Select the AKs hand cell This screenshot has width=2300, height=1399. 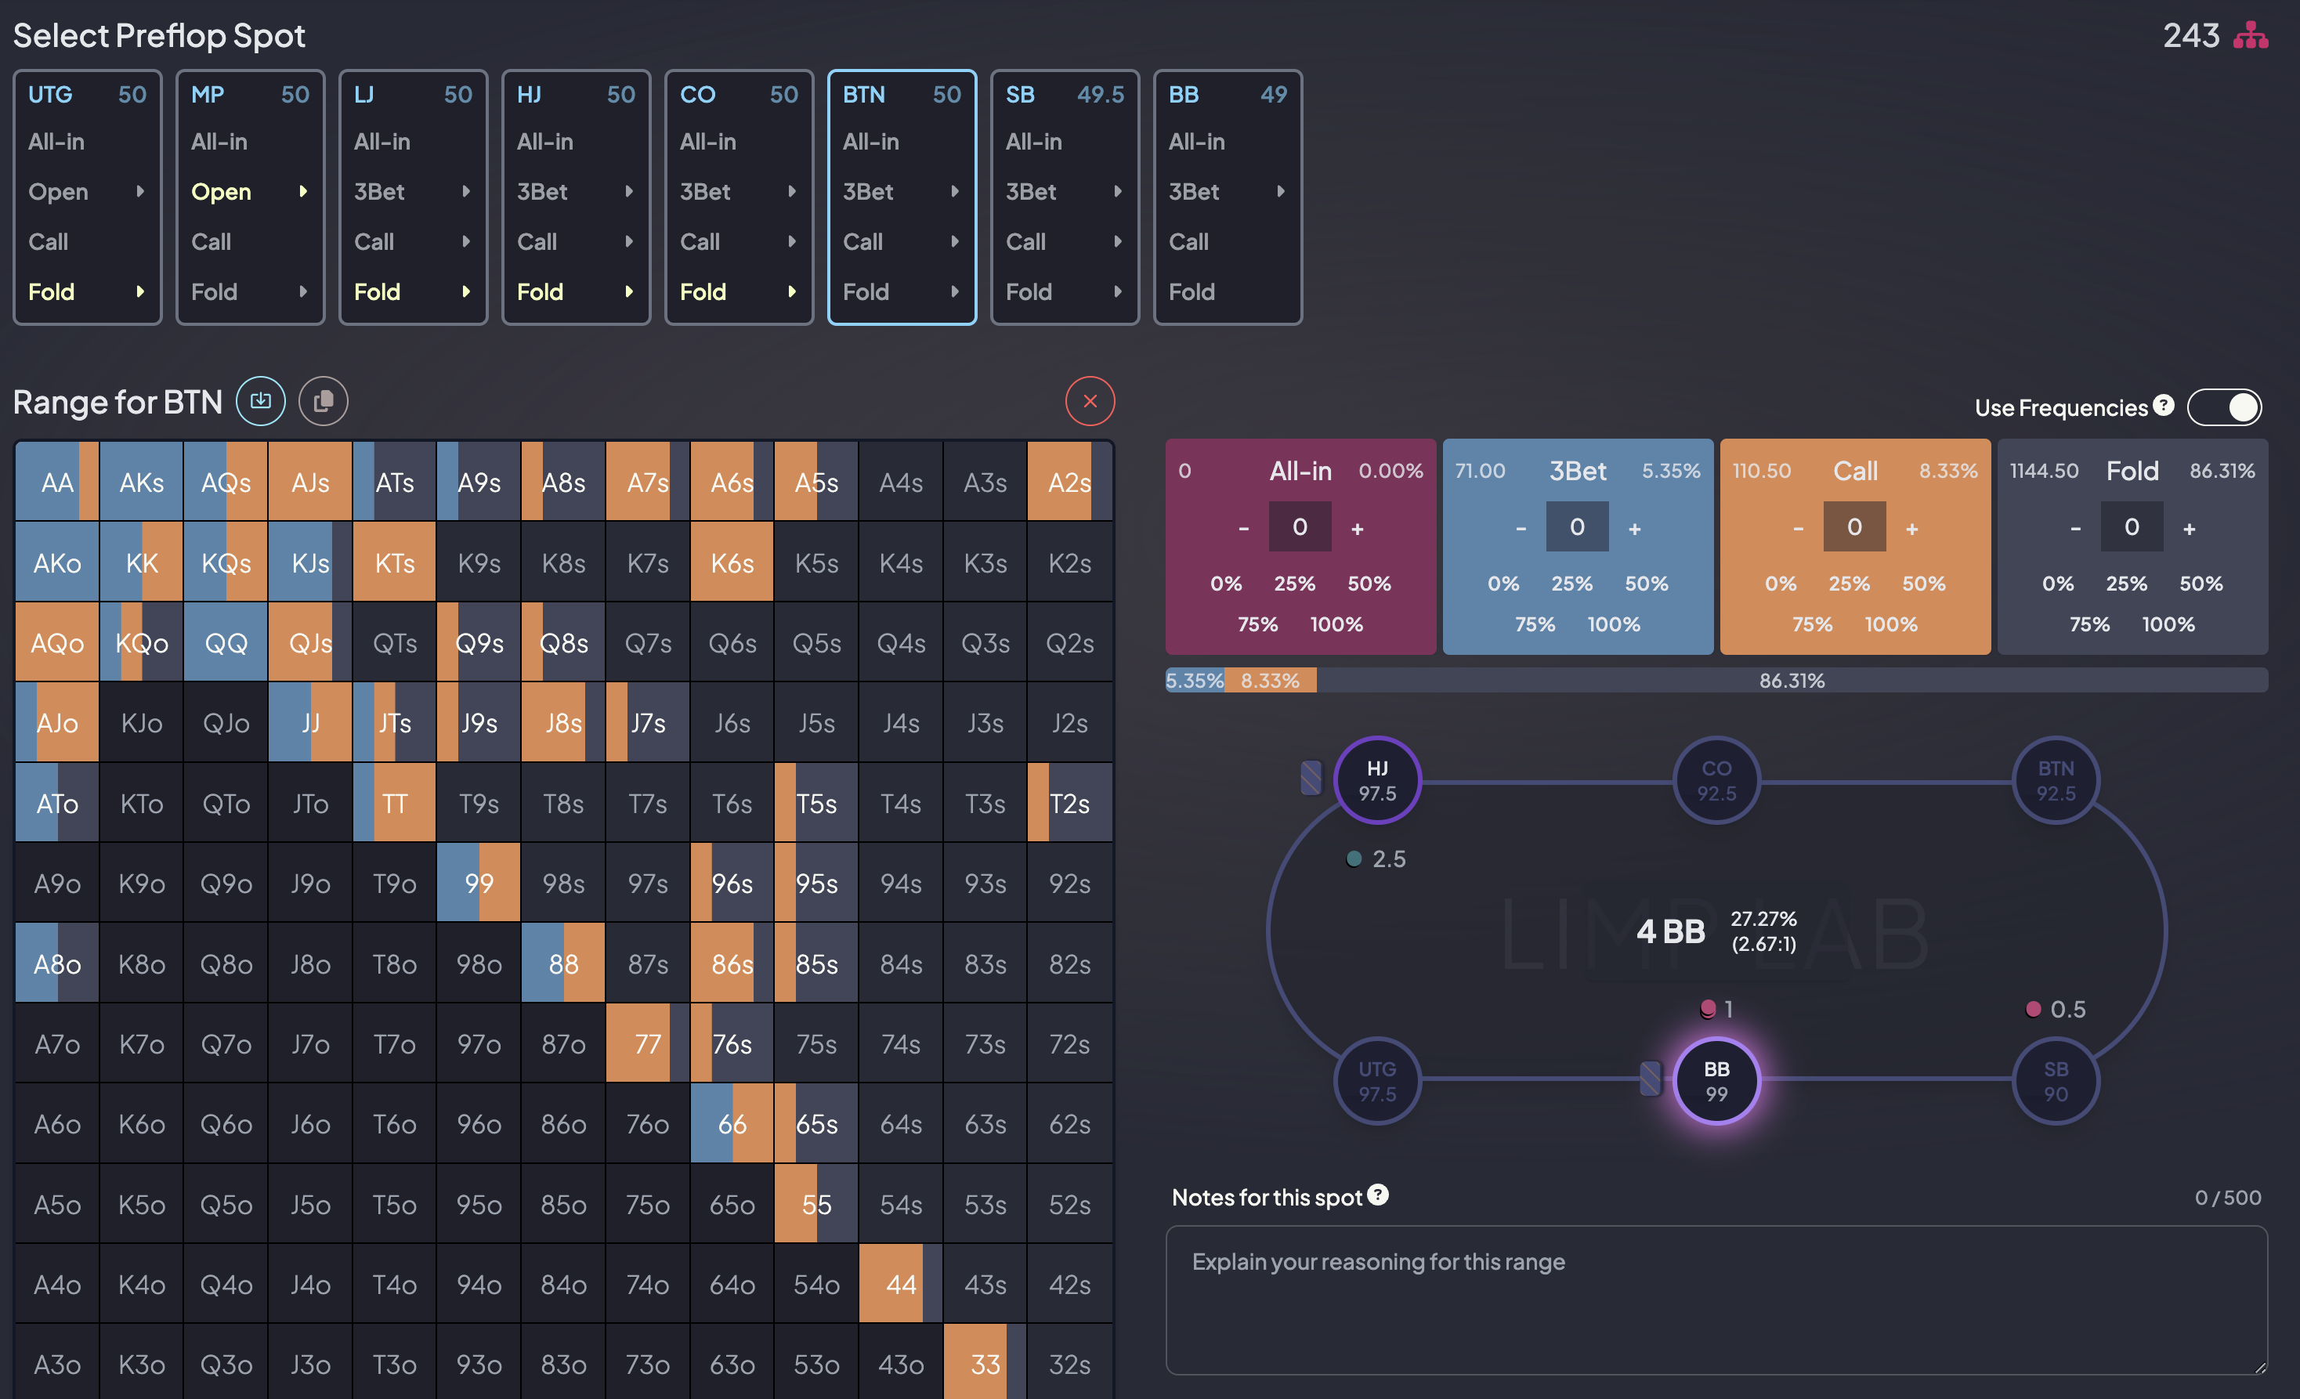click(x=141, y=482)
